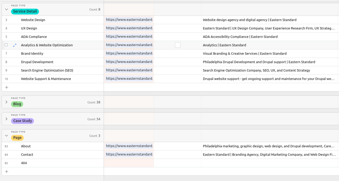The height and width of the screenshot is (181, 339).
Task: Select 'Eastern Standard | Branding Agency' title cell
Action: coord(270,155)
